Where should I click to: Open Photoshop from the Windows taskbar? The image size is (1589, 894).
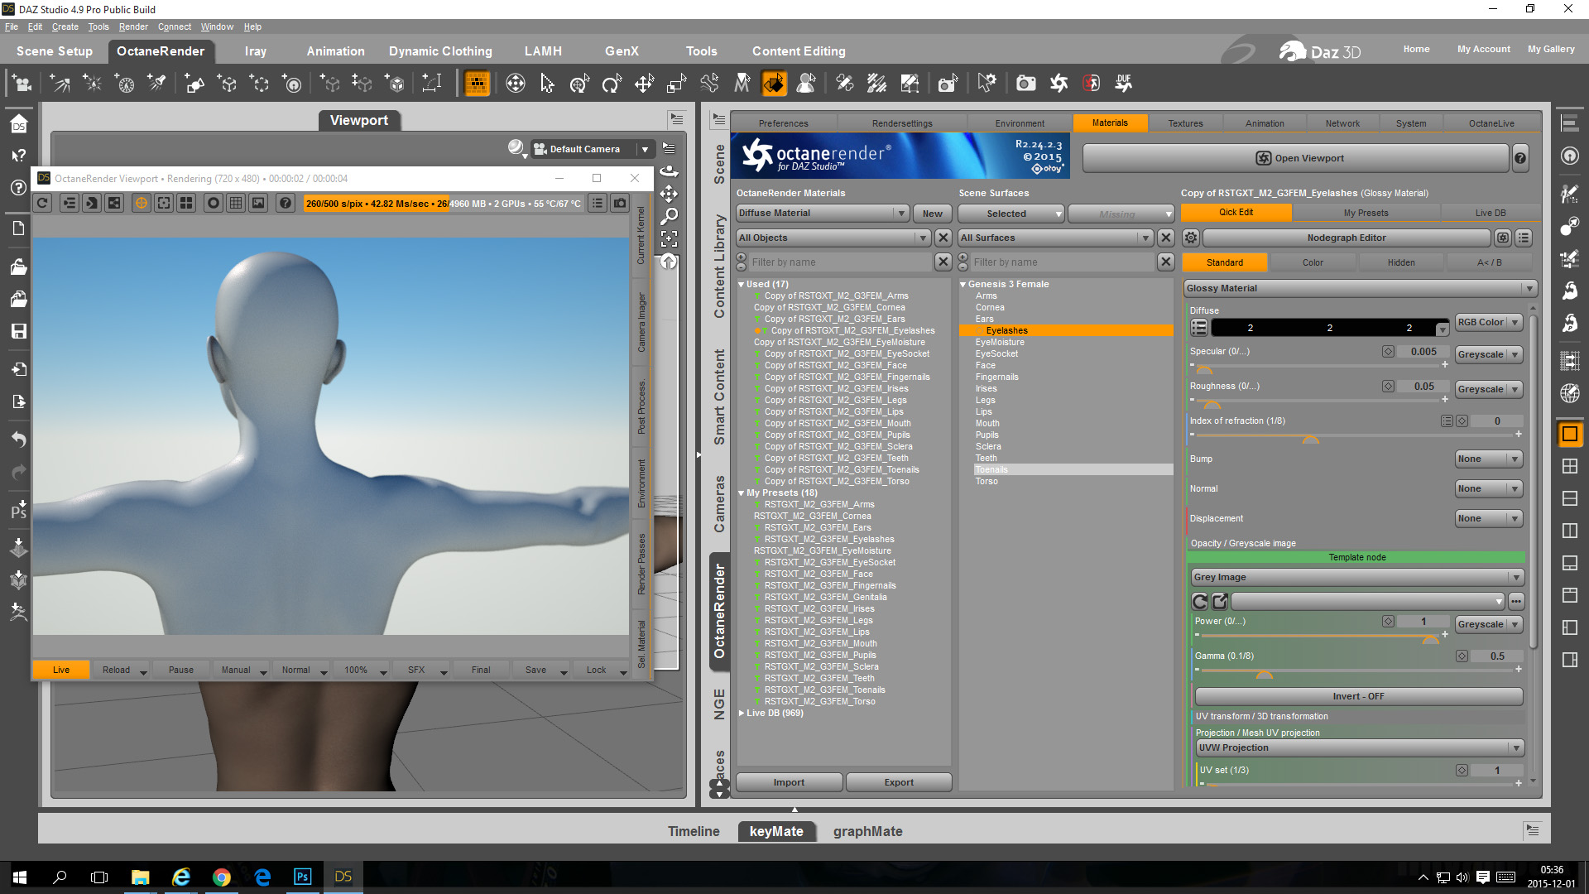tap(302, 877)
